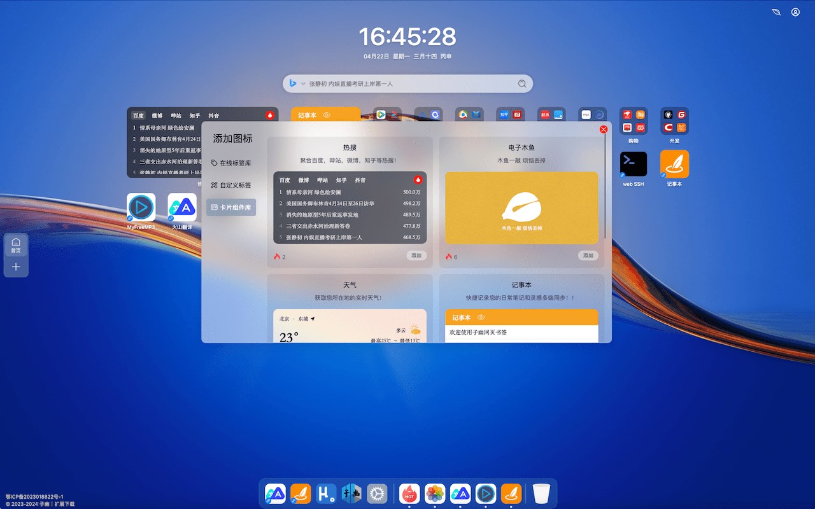The width and height of the screenshot is (815, 509).
Task: Open 消失的她原型5年后重返事发地 in the dialog
Action: (x=322, y=215)
